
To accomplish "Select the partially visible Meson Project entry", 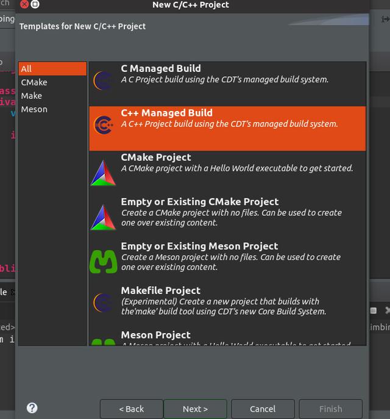I will [156, 335].
